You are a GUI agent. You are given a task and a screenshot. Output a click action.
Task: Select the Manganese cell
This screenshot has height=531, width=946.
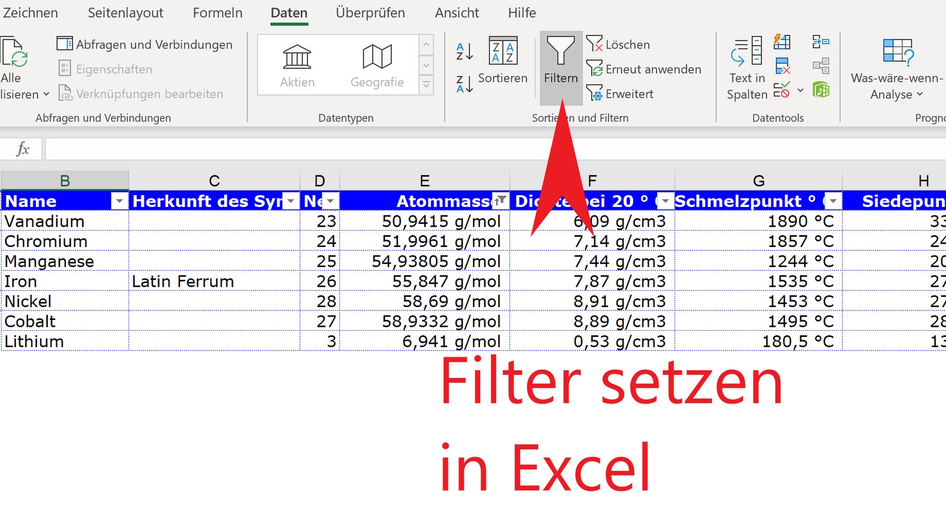[65, 261]
